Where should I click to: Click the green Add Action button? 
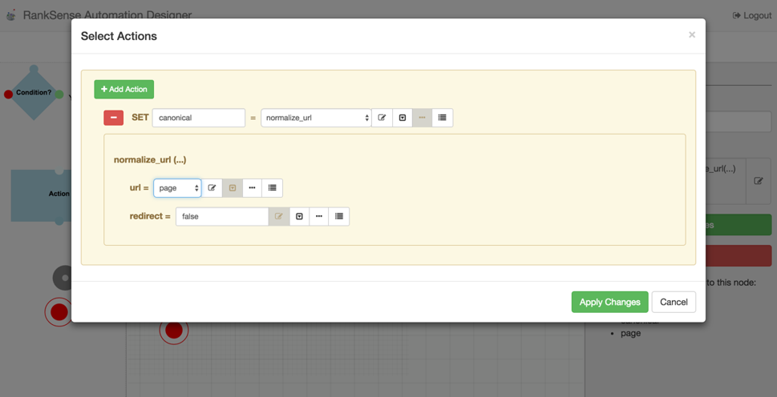click(x=123, y=90)
